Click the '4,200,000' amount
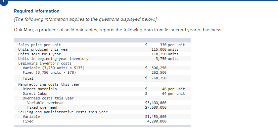This screenshot has width=278, height=135. [x=157, y=121]
